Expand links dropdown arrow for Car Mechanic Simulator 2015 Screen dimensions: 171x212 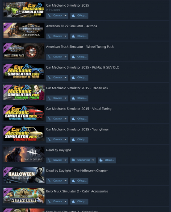66,16
